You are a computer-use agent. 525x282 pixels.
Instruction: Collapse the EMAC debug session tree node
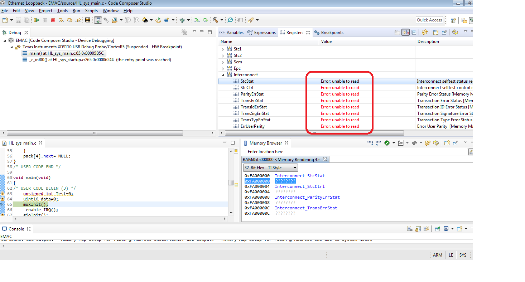click(x=4, y=40)
